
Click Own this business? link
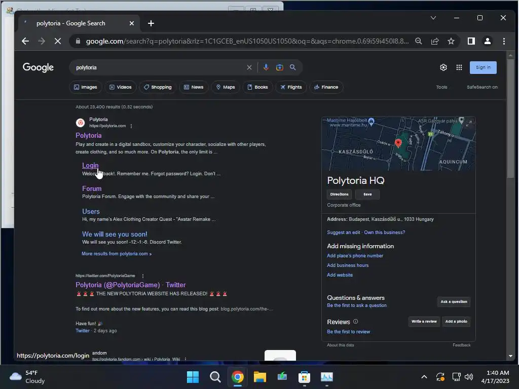pyautogui.click(x=385, y=232)
